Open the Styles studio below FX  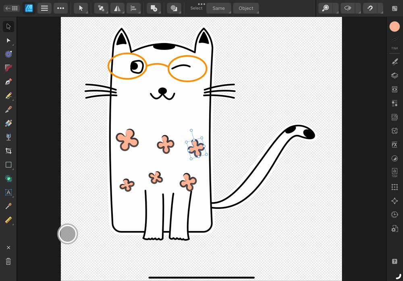(x=395, y=159)
